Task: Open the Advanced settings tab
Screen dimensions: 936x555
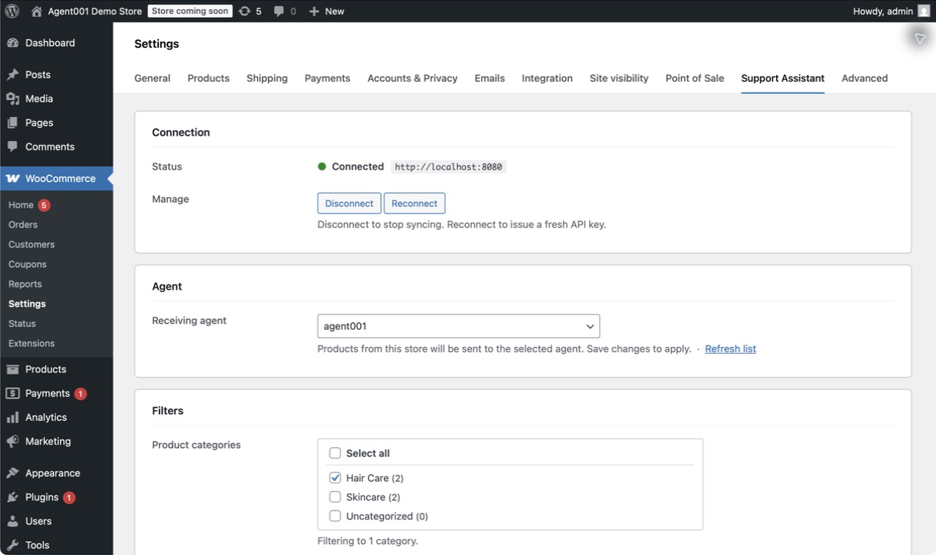Action: (864, 78)
